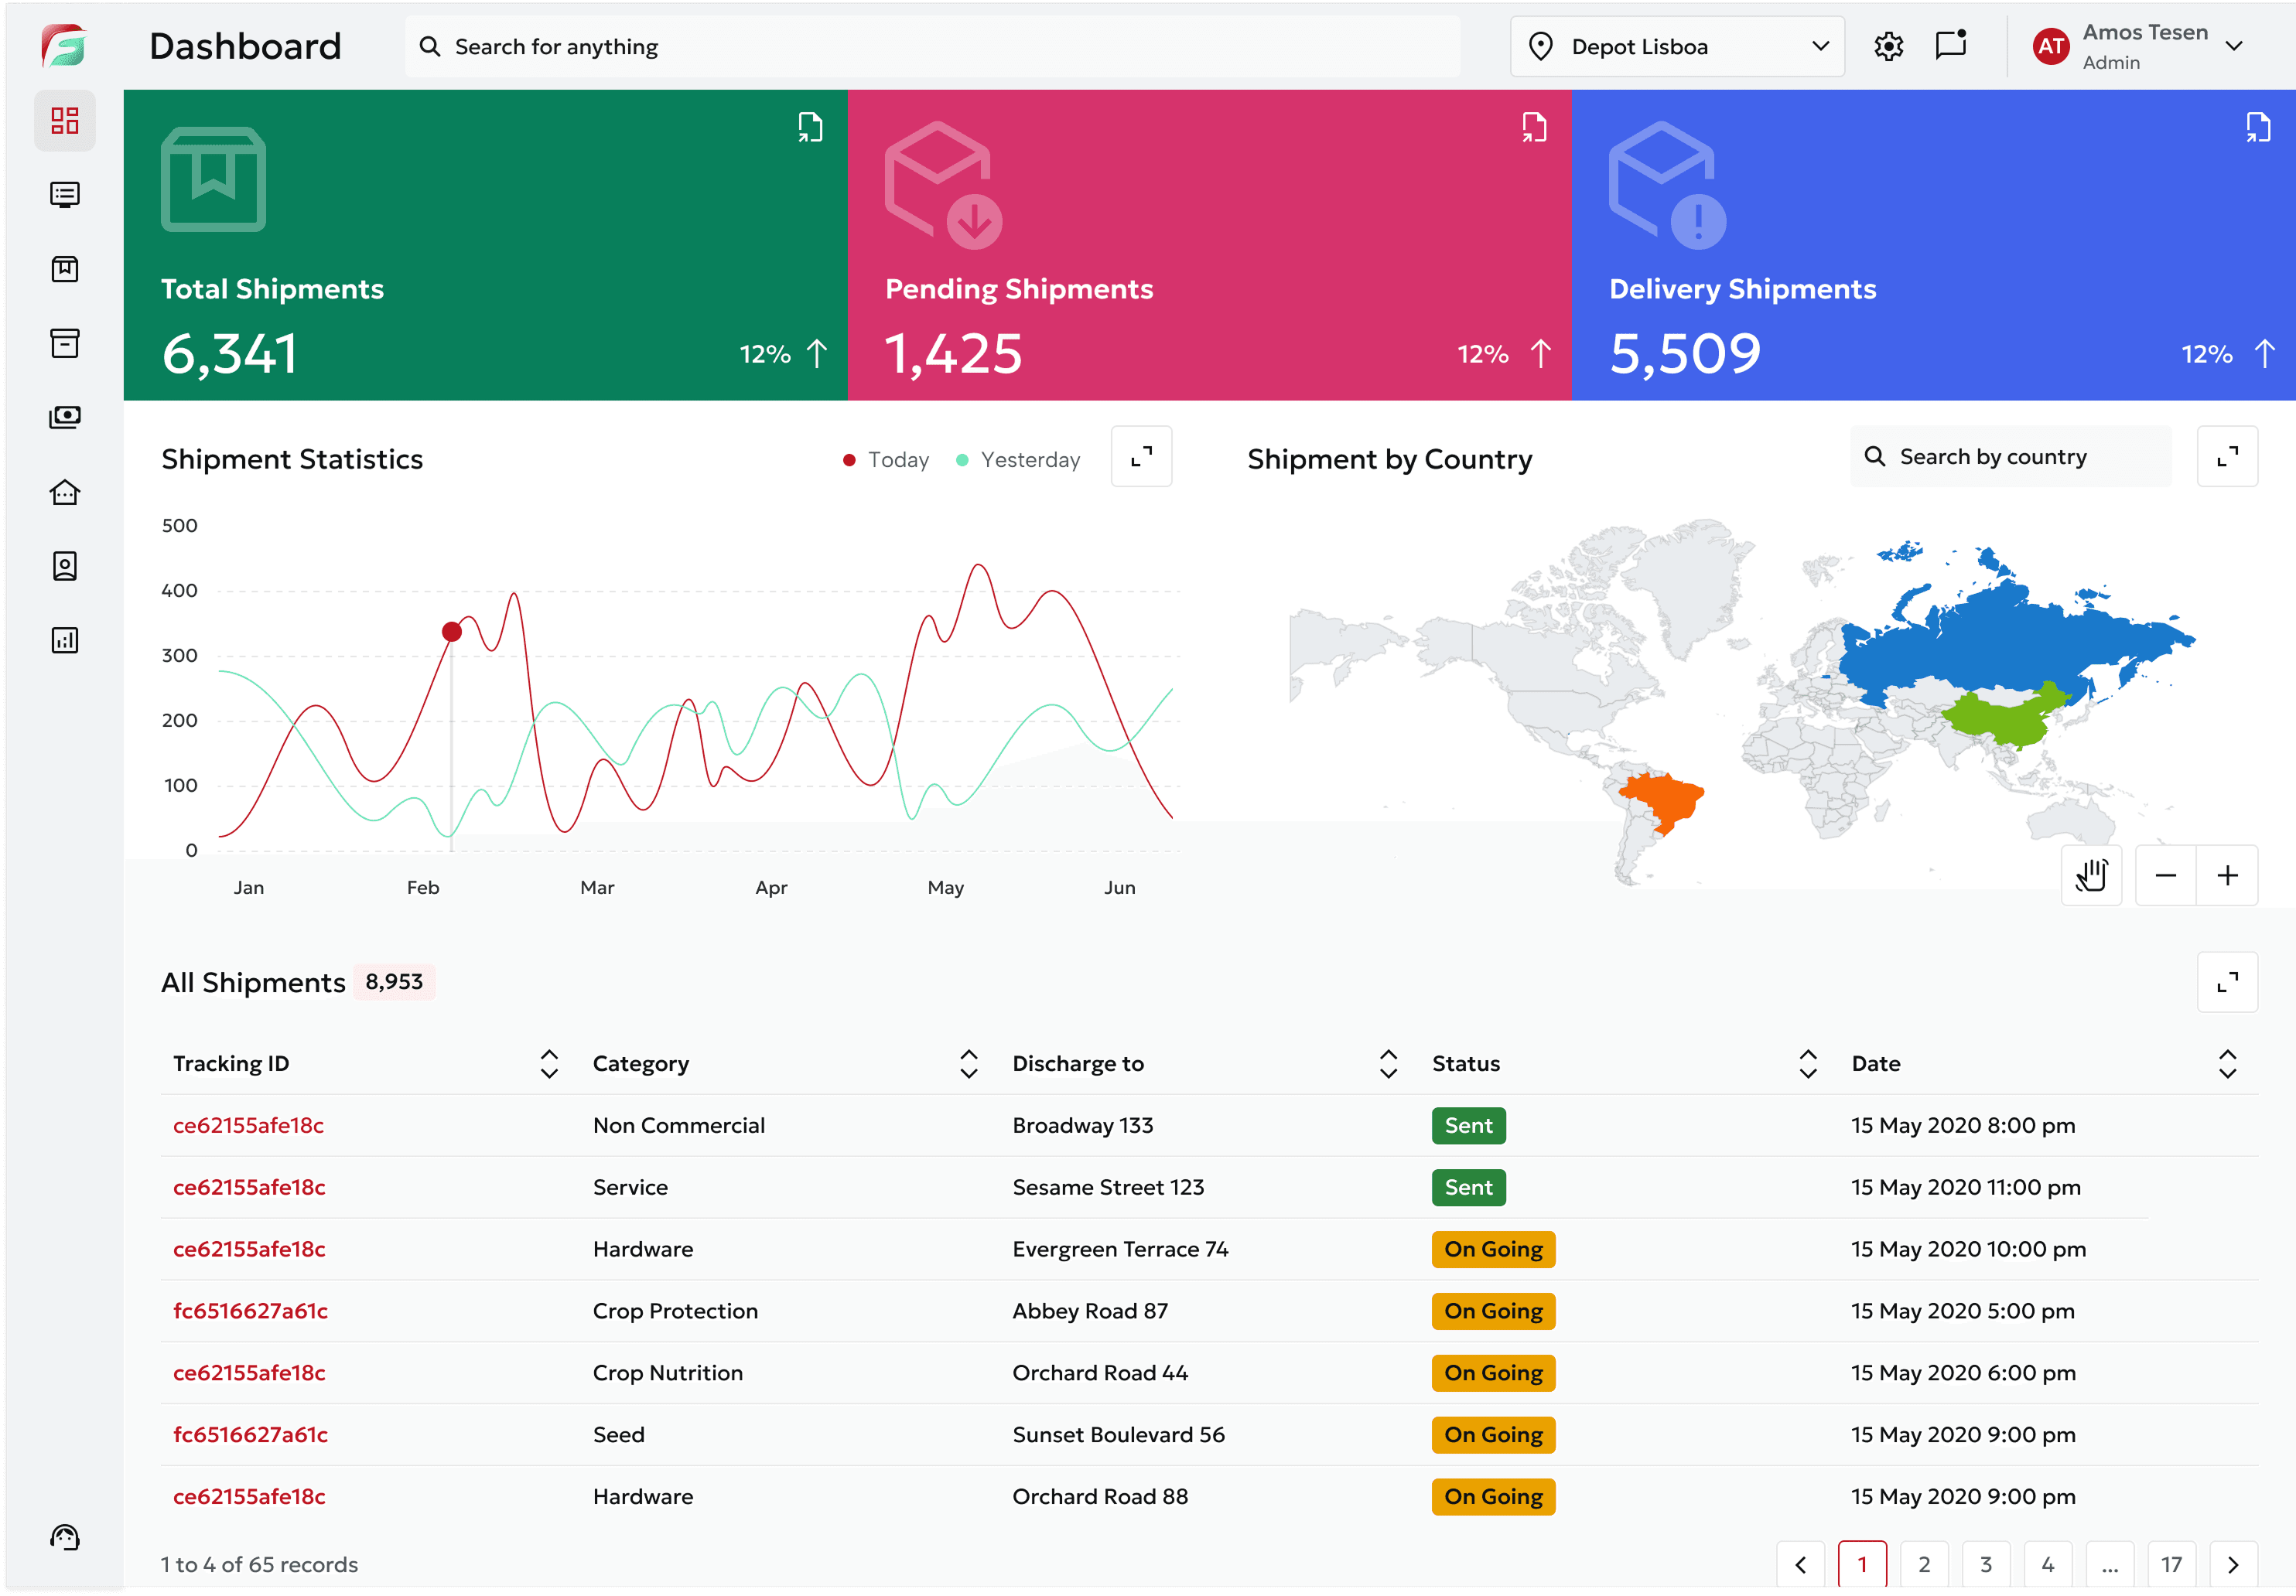Open the Depot Lisboa dropdown
2296x1596 pixels.
[x=1677, y=46]
